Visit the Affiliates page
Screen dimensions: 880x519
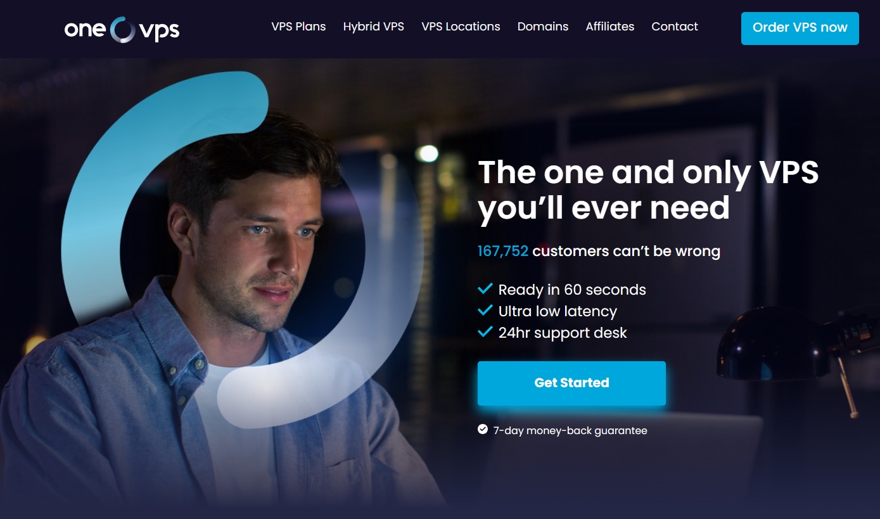(x=610, y=27)
